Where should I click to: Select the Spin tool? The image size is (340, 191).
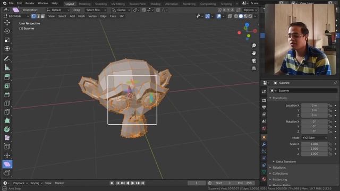(x=7, y=129)
